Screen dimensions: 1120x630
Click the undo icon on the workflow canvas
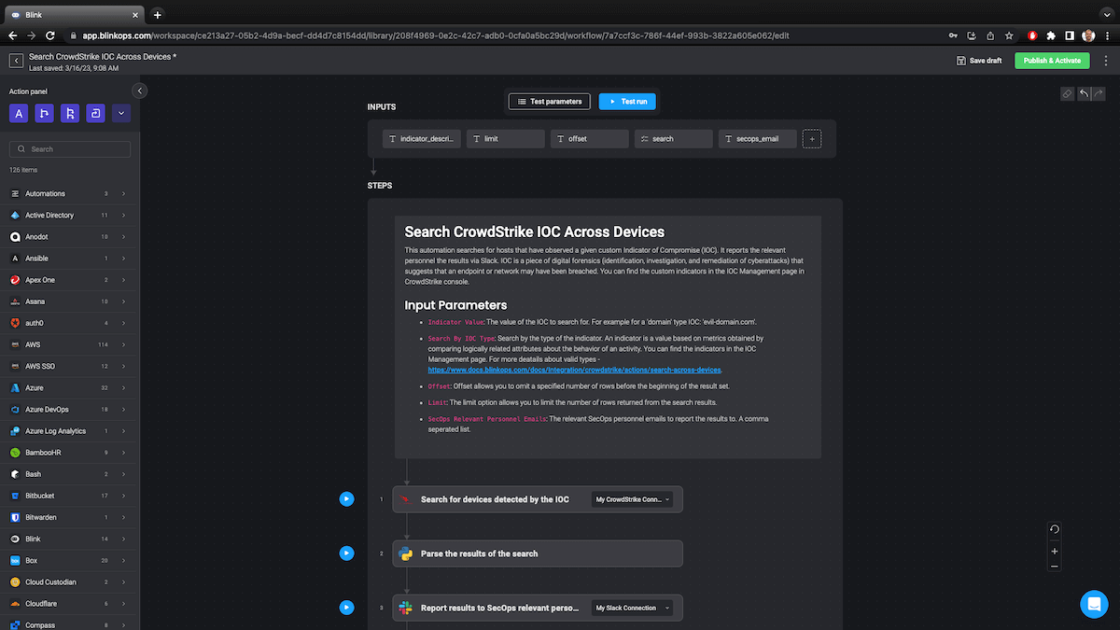1083,93
